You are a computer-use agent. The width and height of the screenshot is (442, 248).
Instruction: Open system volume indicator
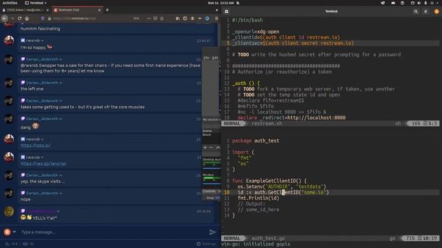click(419, 3)
